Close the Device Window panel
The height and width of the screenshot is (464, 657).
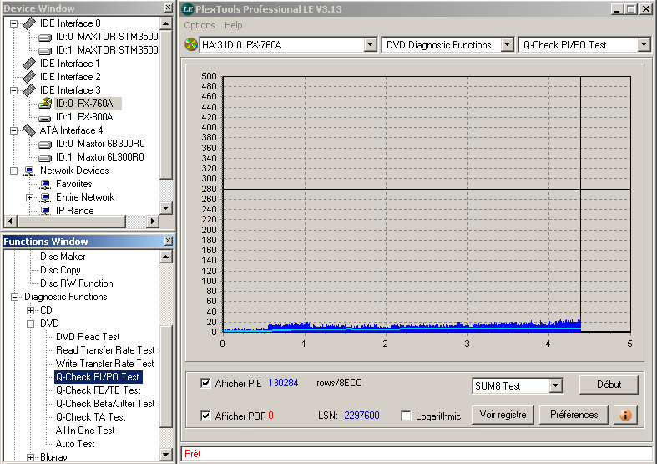point(168,8)
